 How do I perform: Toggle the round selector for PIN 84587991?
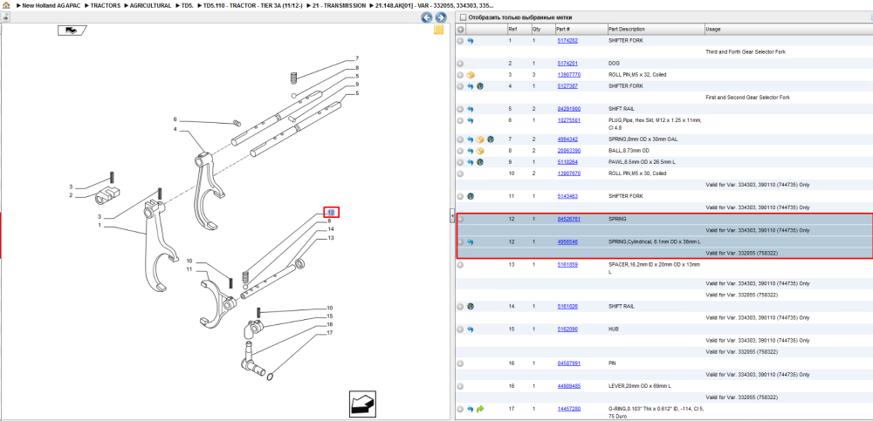click(x=460, y=363)
